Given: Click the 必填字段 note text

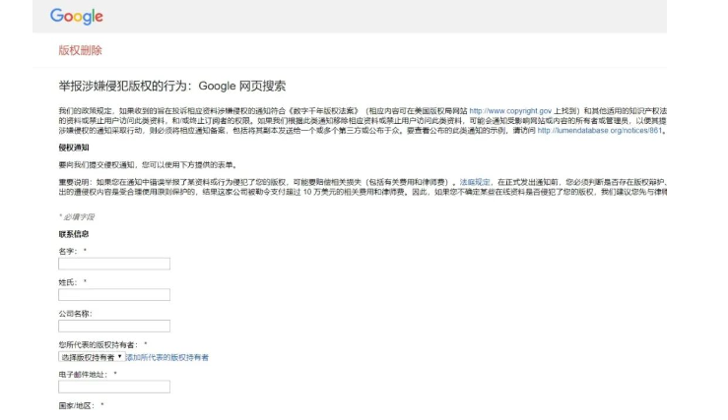Looking at the screenshot, I should [x=77, y=217].
